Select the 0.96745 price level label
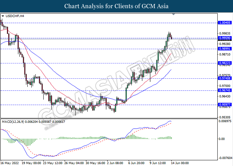233x166 pixels. tap(225, 90)
